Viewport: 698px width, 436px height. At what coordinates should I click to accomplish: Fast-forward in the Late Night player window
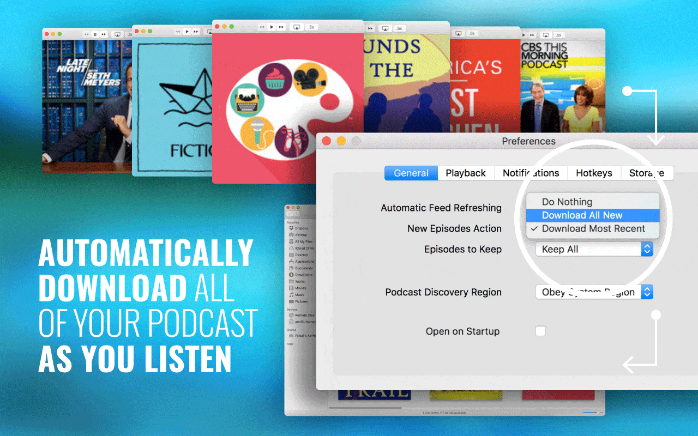[x=104, y=34]
